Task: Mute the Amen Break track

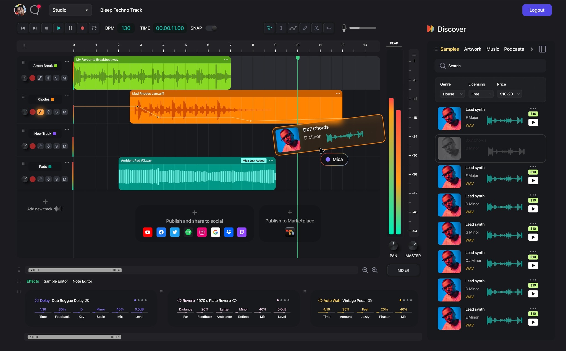Action: [x=64, y=78]
